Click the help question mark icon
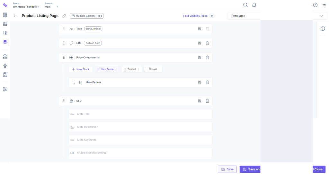 tap(315, 5)
